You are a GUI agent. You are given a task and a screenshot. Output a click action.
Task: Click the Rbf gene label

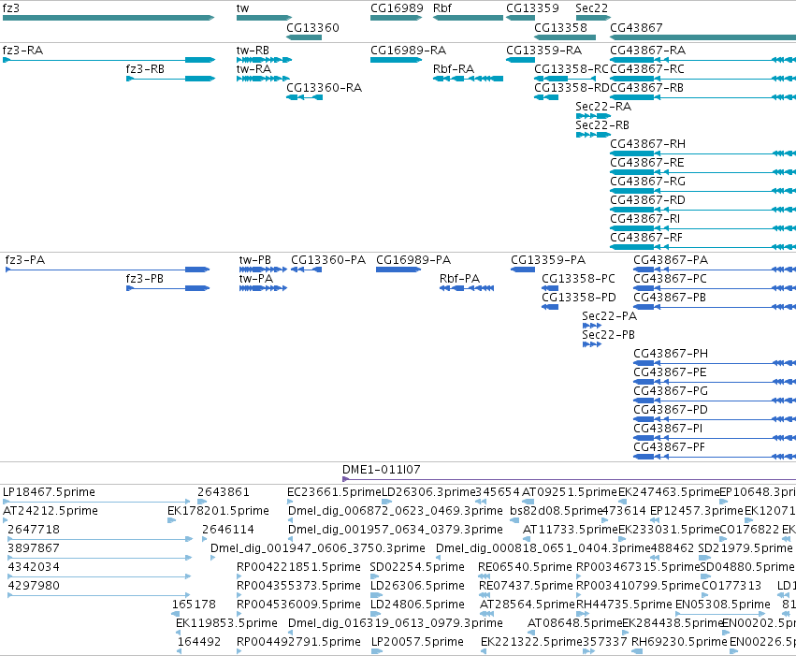pos(442,8)
